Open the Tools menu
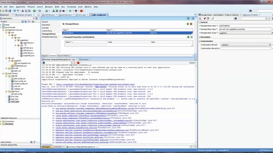 click(80, 7)
